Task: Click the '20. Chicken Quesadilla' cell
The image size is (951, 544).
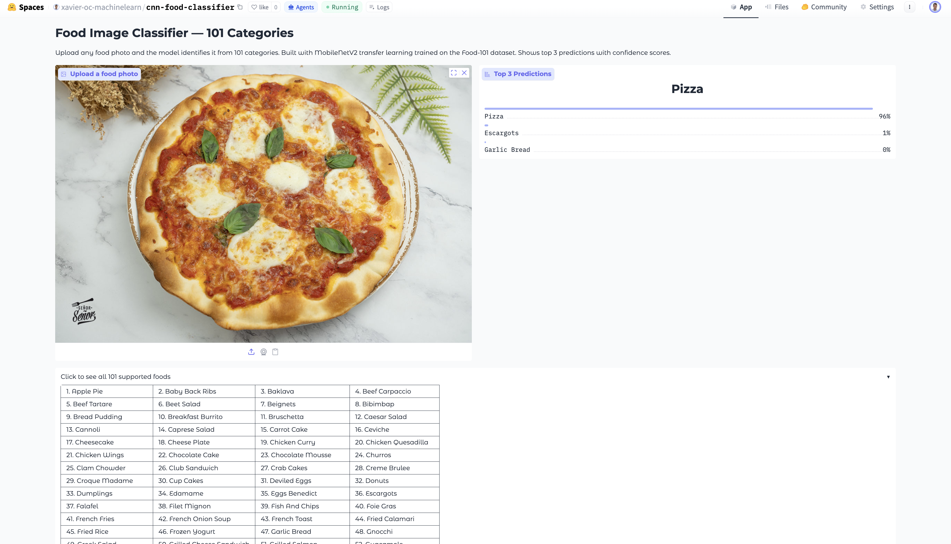Action: pyautogui.click(x=394, y=442)
